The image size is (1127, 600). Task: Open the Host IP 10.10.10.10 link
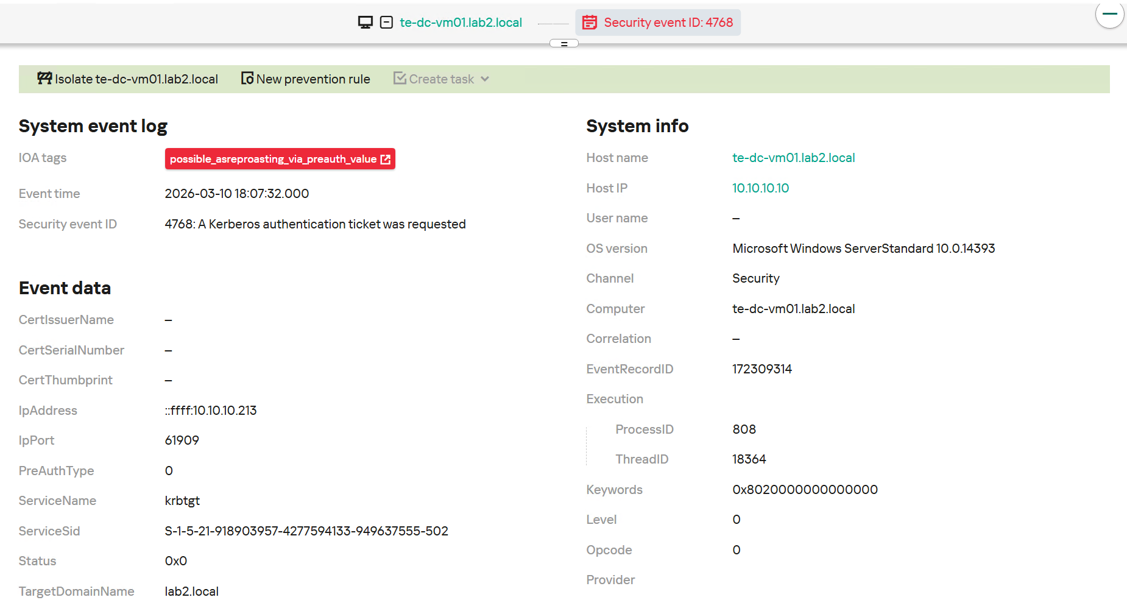point(760,188)
